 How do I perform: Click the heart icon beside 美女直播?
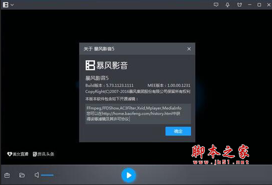(x=9, y=154)
